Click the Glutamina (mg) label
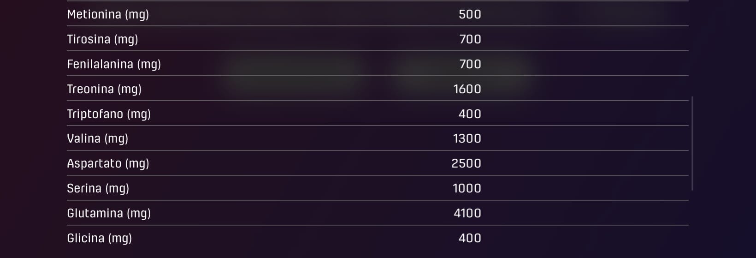The width and height of the screenshot is (756, 258). (x=109, y=213)
